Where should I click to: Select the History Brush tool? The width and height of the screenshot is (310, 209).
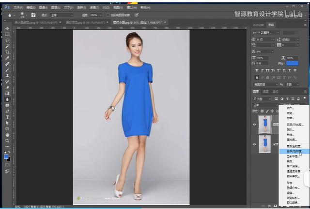[x=7, y=82]
